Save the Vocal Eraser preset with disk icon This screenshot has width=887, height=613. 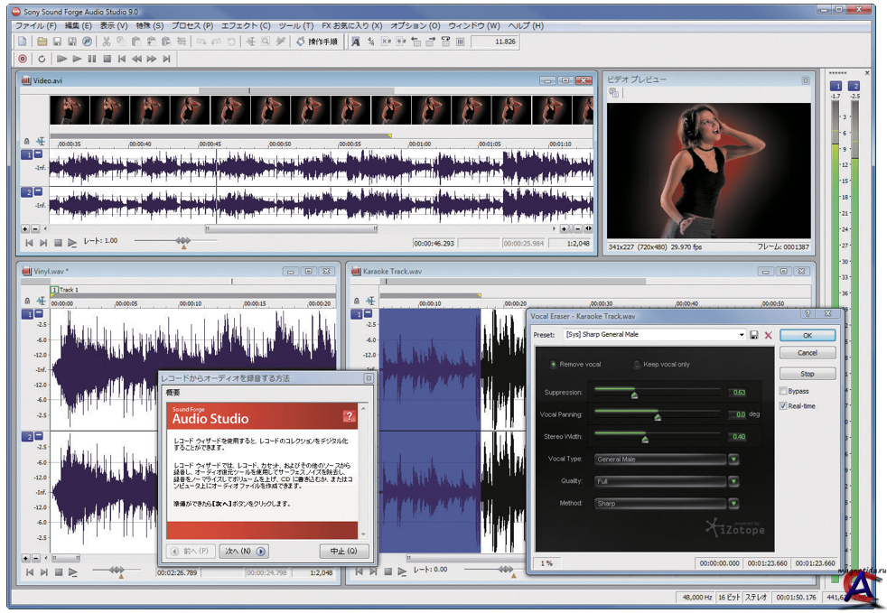(x=754, y=335)
